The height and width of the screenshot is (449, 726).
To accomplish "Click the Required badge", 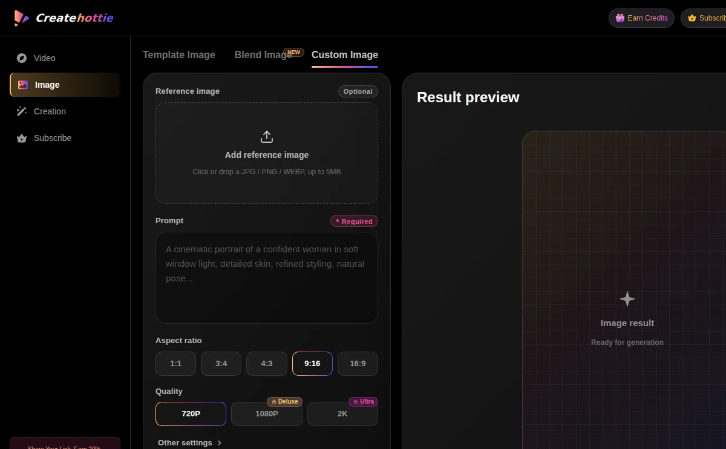I will pyautogui.click(x=354, y=221).
